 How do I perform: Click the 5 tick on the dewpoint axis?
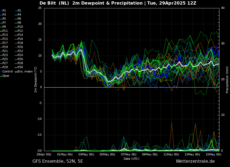(x=41, y=72)
